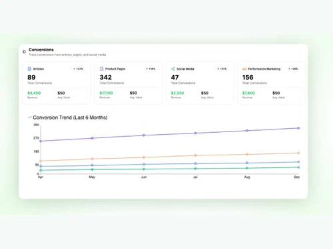Click the $50 average value on Performance Marketing card

(x=276, y=93)
